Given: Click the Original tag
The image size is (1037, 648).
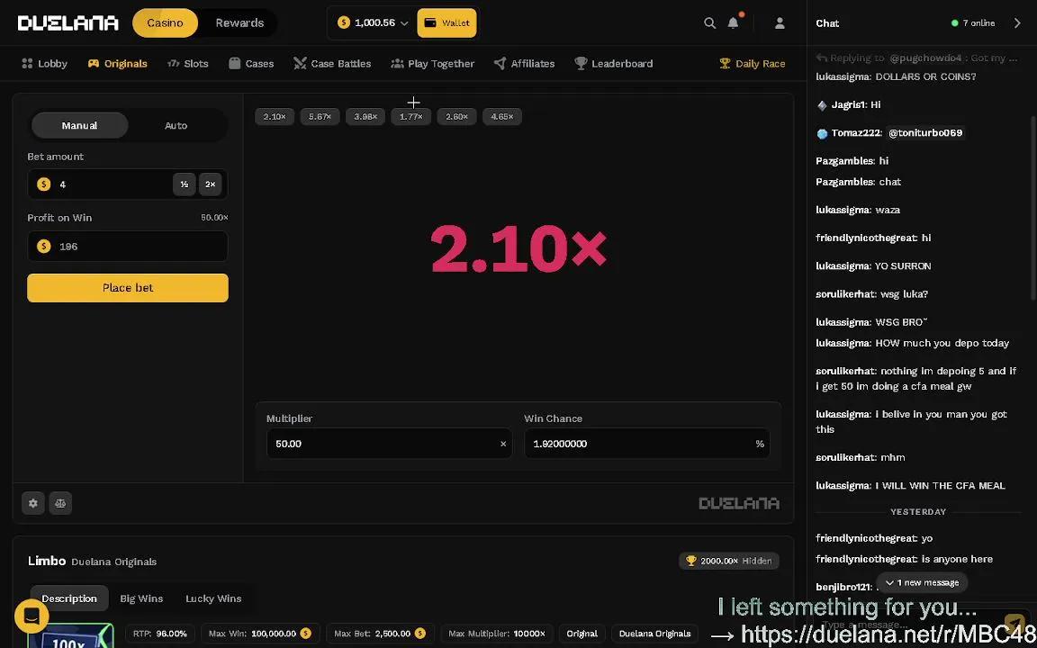Looking at the screenshot, I should (582, 634).
